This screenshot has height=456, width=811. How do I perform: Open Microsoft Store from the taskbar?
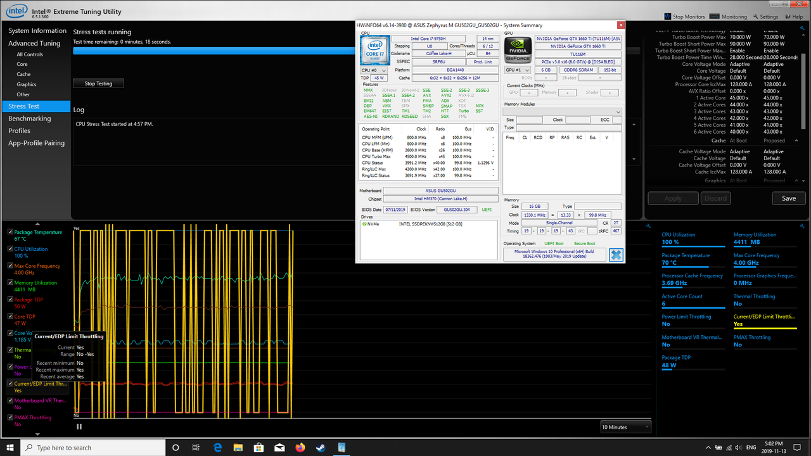259,447
